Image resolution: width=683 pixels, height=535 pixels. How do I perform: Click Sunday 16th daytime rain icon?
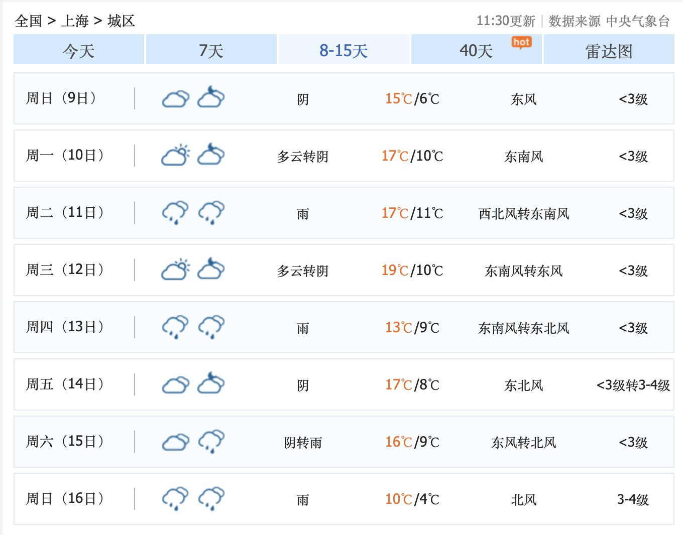175,498
